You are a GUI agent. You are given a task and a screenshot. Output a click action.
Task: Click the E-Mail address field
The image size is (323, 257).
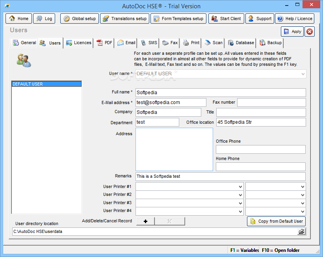pos(171,102)
